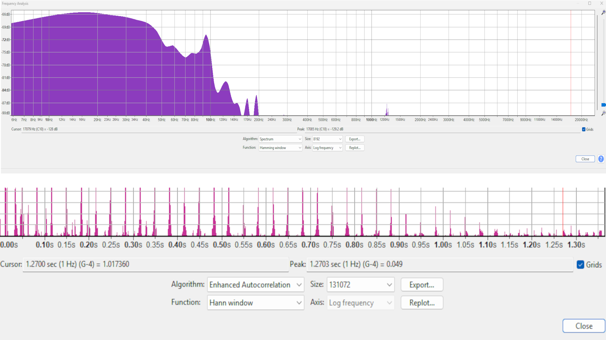This screenshot has height=340, width=606.
Task: Click the blue vertical zoom slider handle
Action: click(603, 105)
